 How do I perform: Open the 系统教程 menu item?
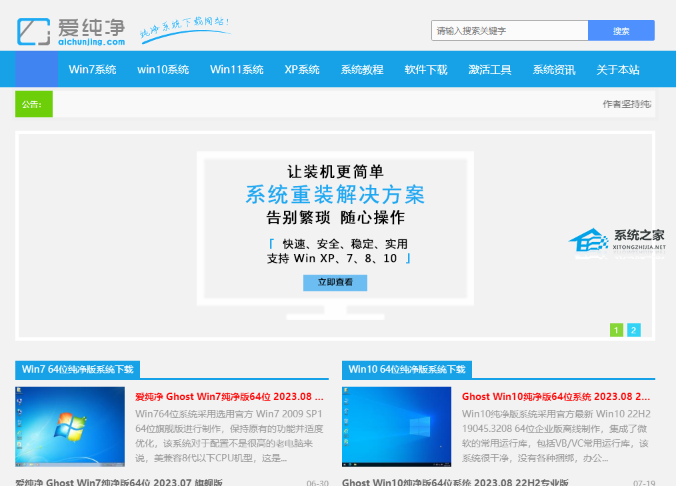[362, 69]
